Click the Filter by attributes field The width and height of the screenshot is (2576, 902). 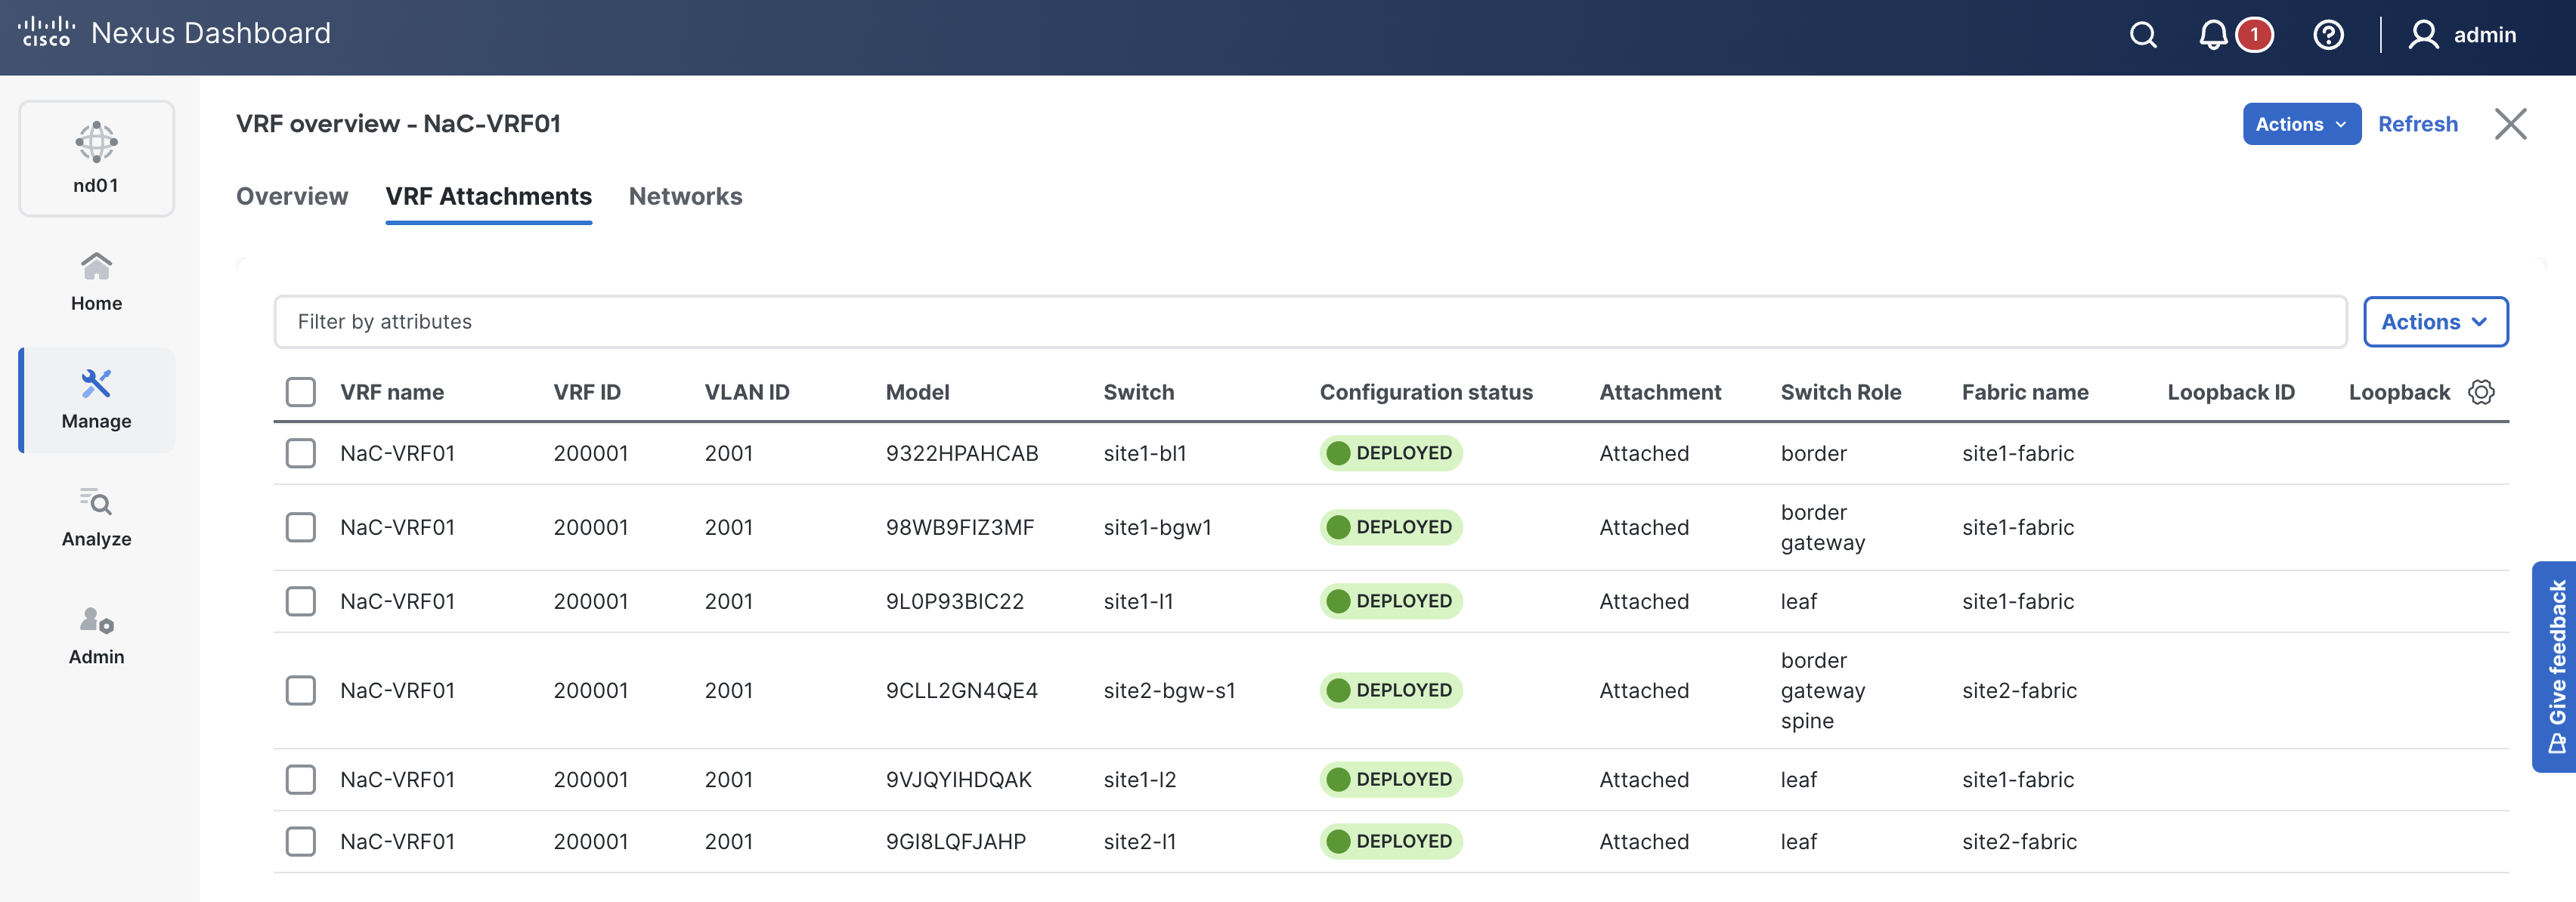[1310, 322]
